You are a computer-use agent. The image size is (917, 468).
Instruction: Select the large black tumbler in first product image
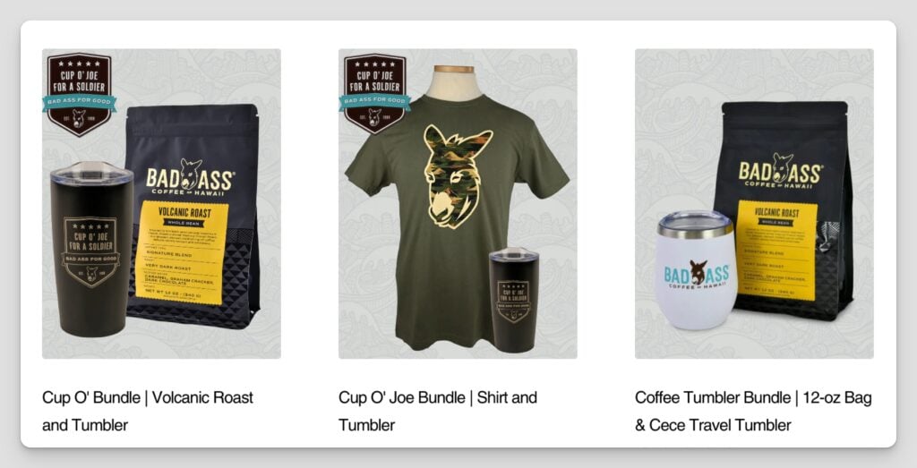click(92, 250)
